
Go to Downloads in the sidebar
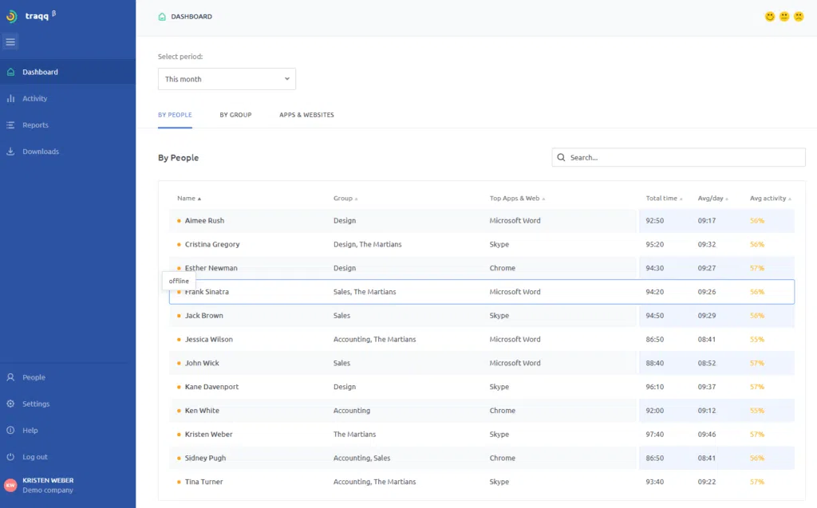[40, 152]
